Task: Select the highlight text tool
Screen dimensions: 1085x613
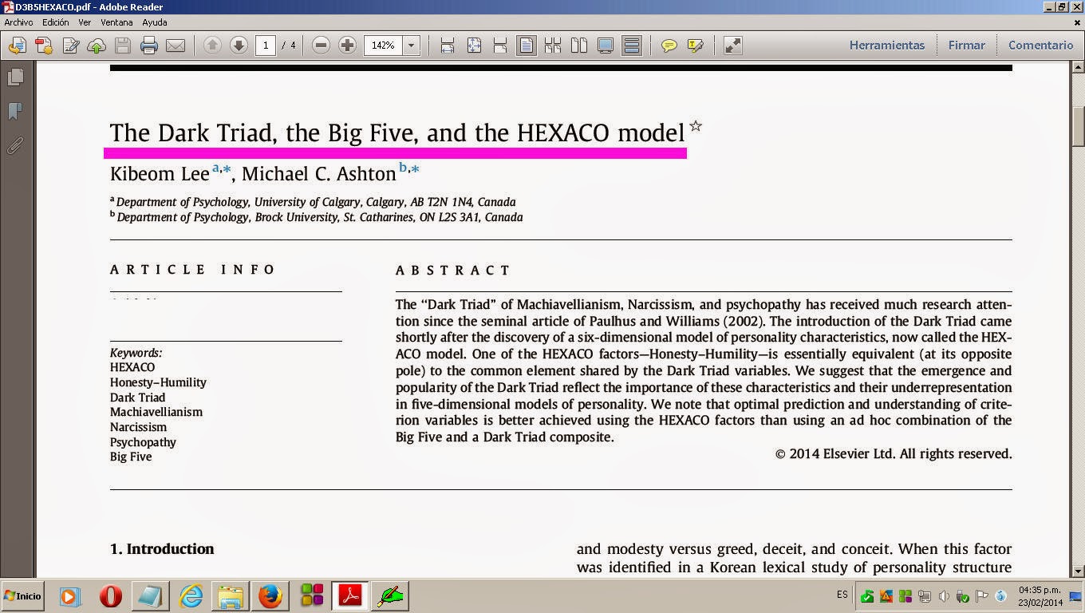Action: click(696, 45)
